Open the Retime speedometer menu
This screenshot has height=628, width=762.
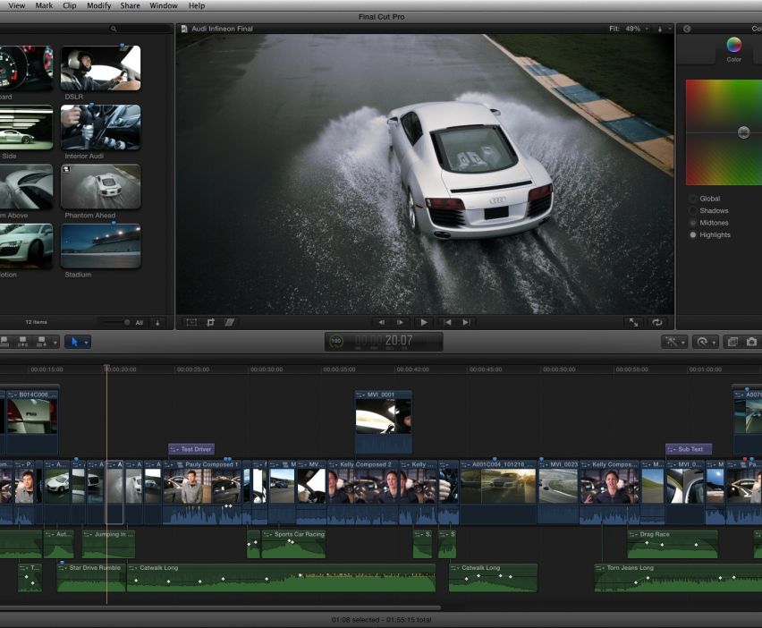704,342
